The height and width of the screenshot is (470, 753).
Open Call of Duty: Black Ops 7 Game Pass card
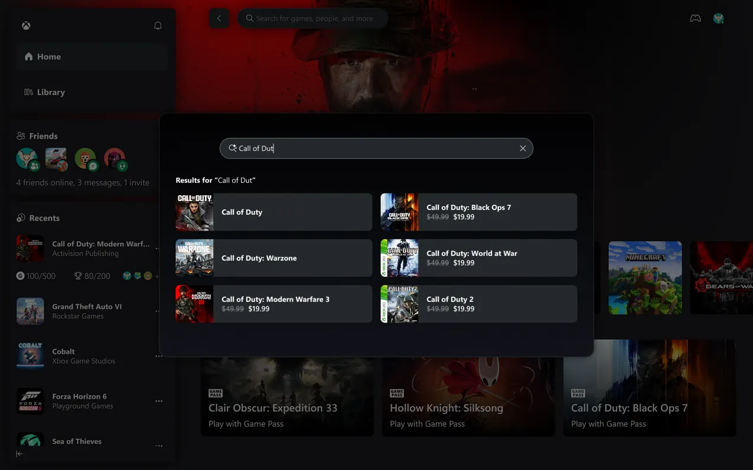[650, 388]
